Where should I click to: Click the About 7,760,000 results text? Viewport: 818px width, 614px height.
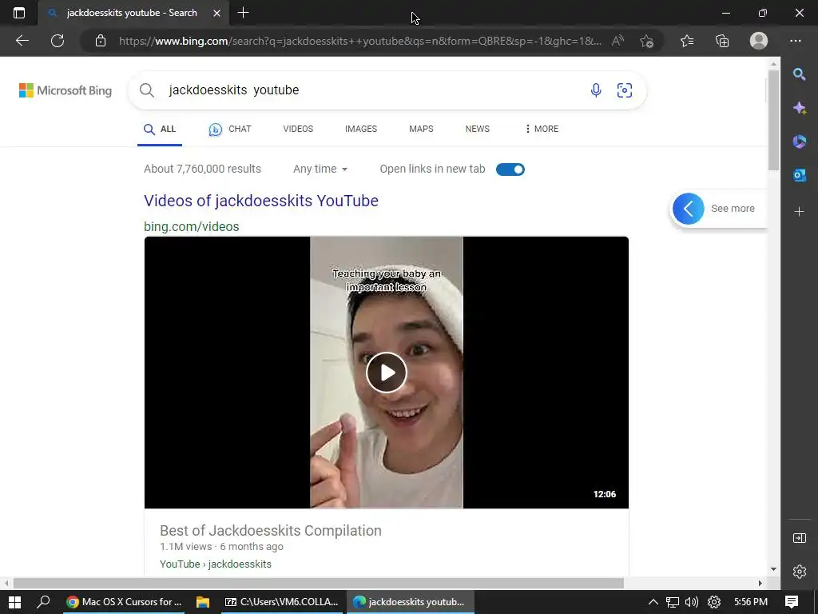(202, 169)
